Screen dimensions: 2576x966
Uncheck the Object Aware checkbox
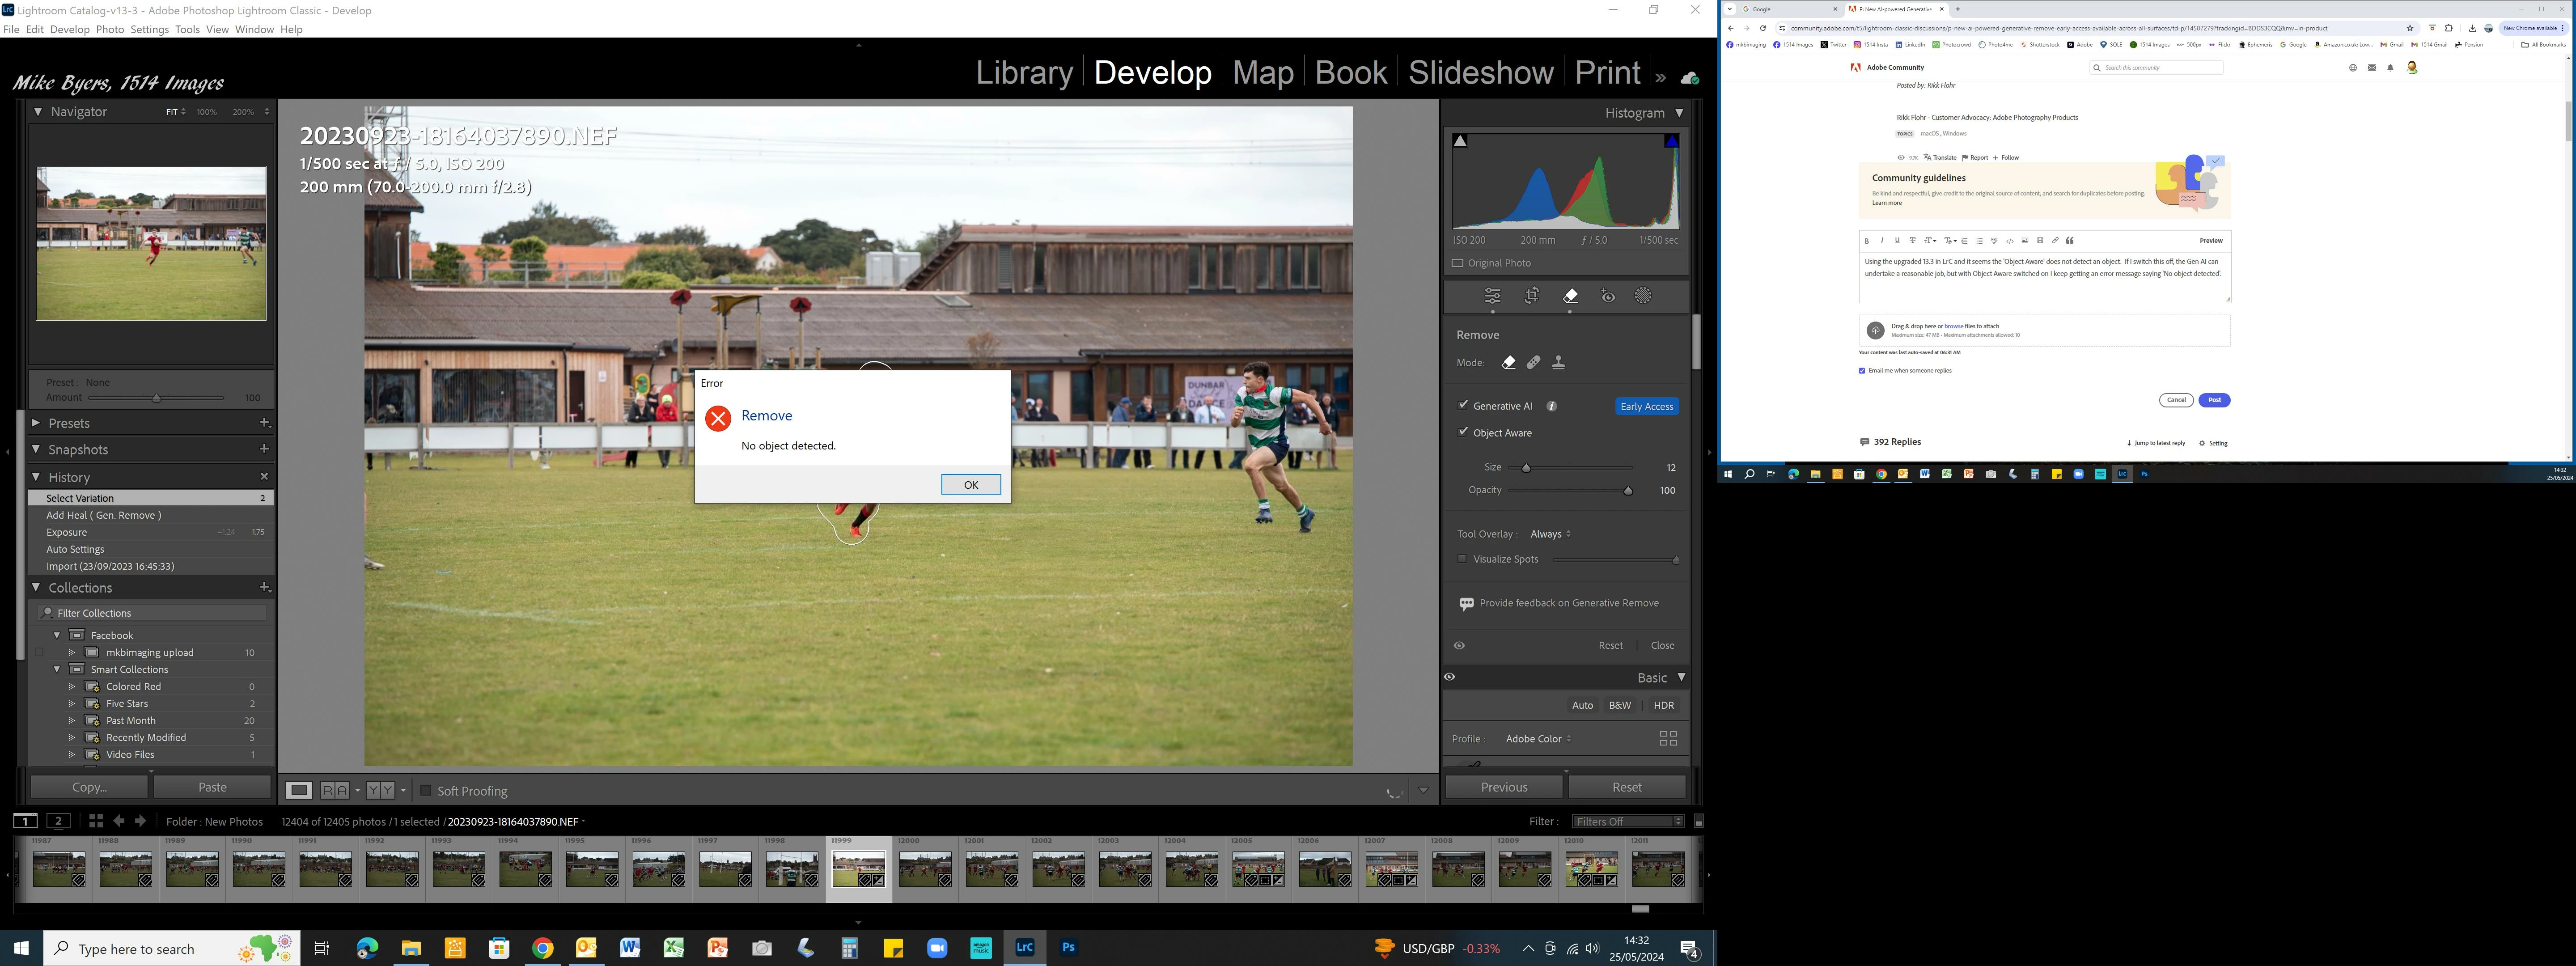(1463, 432)
